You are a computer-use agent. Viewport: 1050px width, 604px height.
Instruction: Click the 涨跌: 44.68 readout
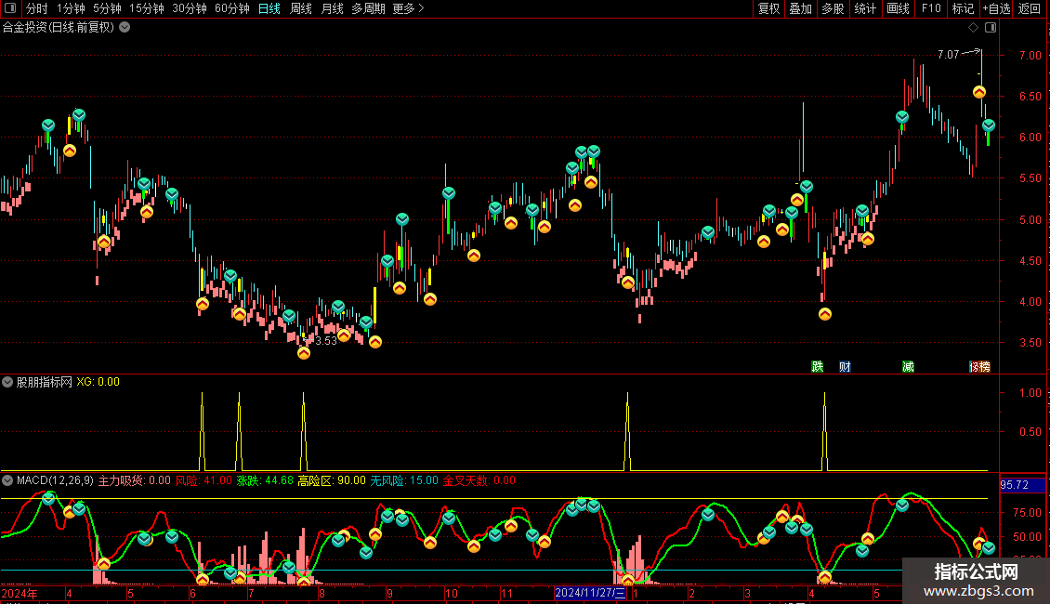click(265, 480)
